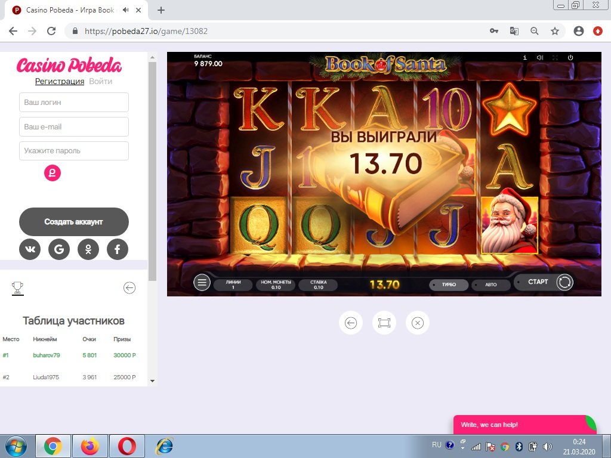Viewport: 611px width, 458px height.
Task: Expand game to fullscreen below slot
Action: click(x=384, y=323)
